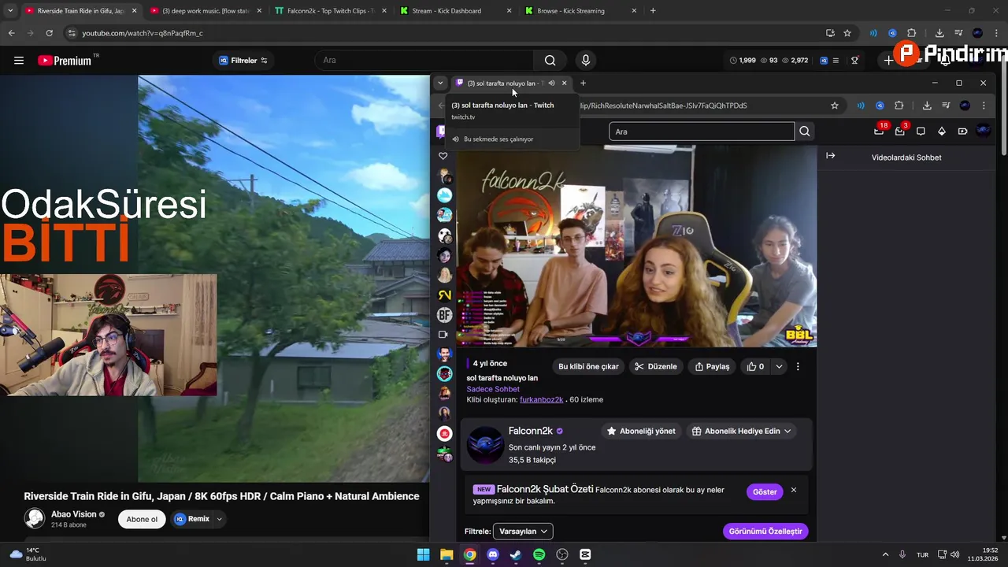The height and width of the screenshot is (567, 1008).
Task: Click the YouTube search magnifier button
Action: 550,61
